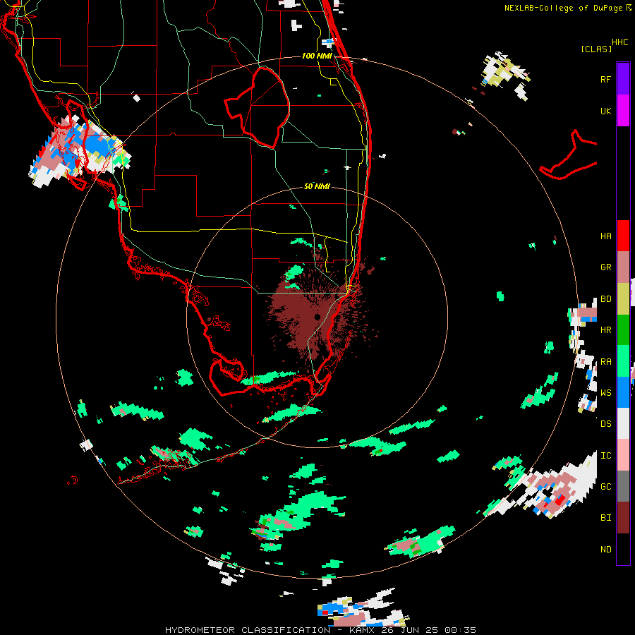The width and height of the screenshot is (635, 635).
Task: Click the GR legend label
Action: coord(605,267)
